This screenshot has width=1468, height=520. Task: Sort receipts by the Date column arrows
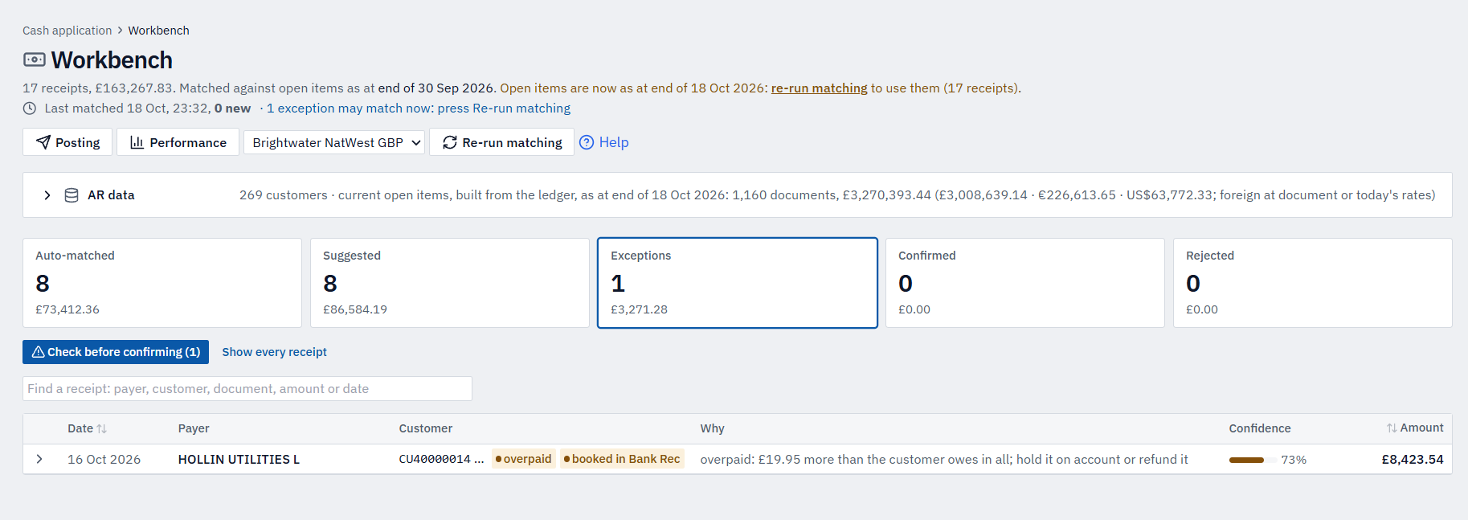[102, 429]
